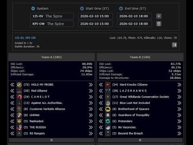Click Blue Loot Not Included logo
The image size is (193, 145).
(108, 103)
